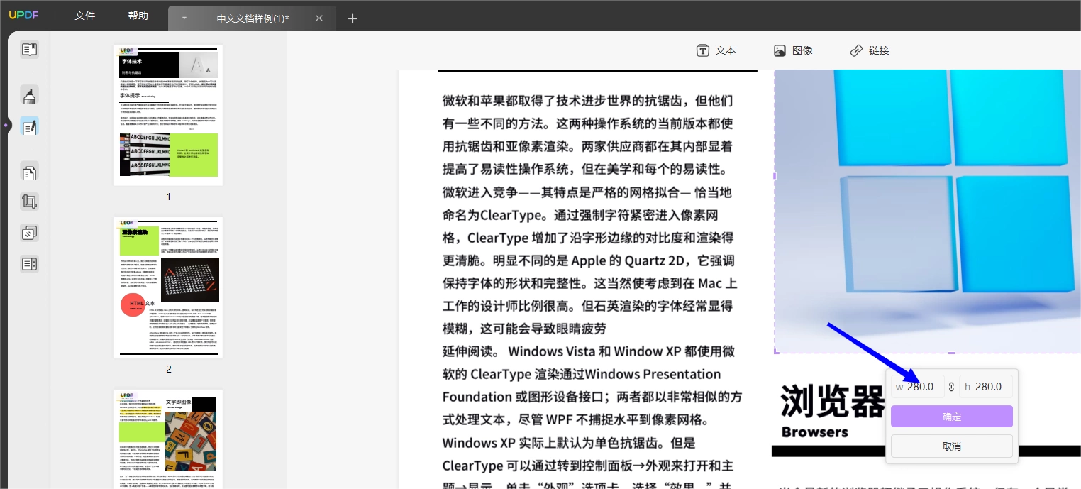Image resolution: width=1081 pixels, height=489 pixels.
Task: Select the Comment highlighter tool icon
Action: 29,96
